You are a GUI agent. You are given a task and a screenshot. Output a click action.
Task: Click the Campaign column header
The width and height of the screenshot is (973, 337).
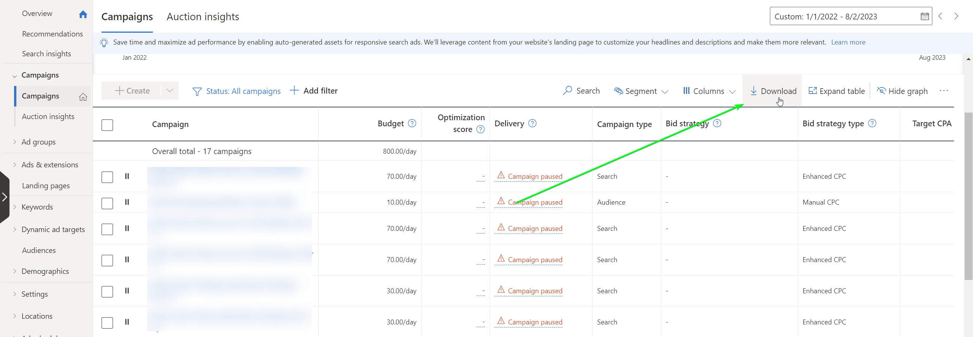(170, 124)
